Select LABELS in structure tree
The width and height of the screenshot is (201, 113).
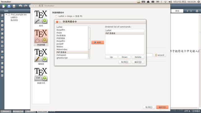pos(14,17)
